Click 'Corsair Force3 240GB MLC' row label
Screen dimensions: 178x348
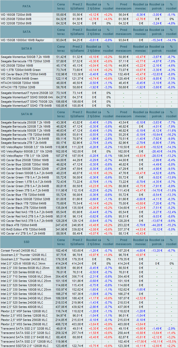(19, 251)
